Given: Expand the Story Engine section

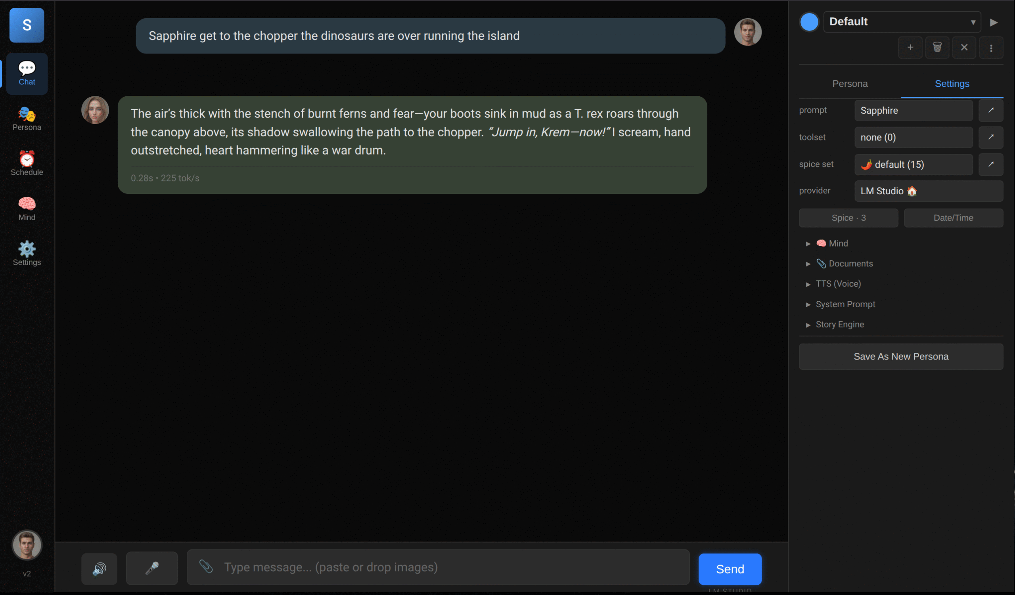Looking at the screenshot, I should pyautogui.click(x=839, y=325).
